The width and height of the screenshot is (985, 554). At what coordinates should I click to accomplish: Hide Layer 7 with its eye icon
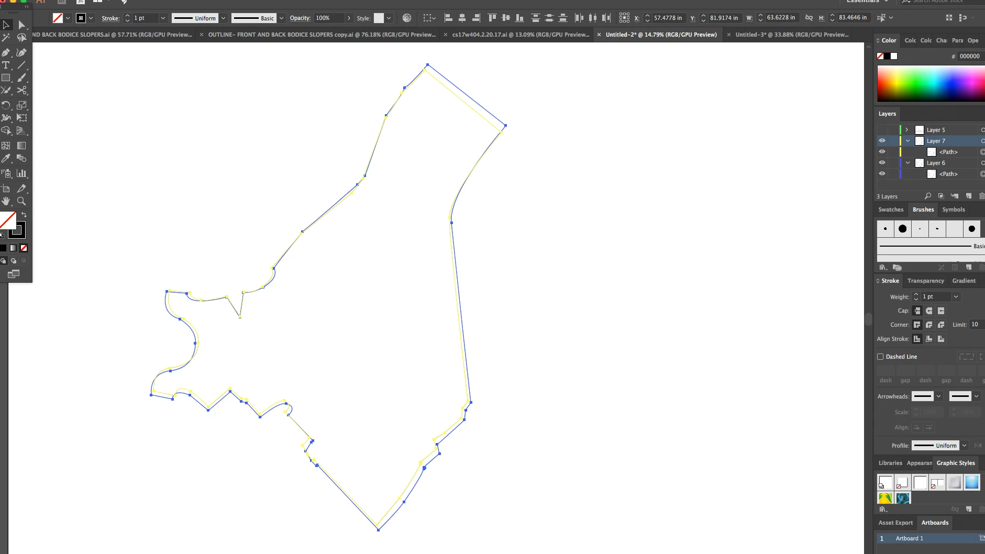point(882,141)
